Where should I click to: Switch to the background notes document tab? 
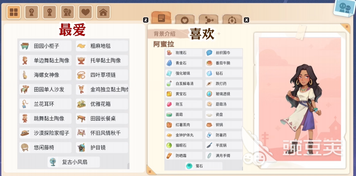[x=161, y=17]
